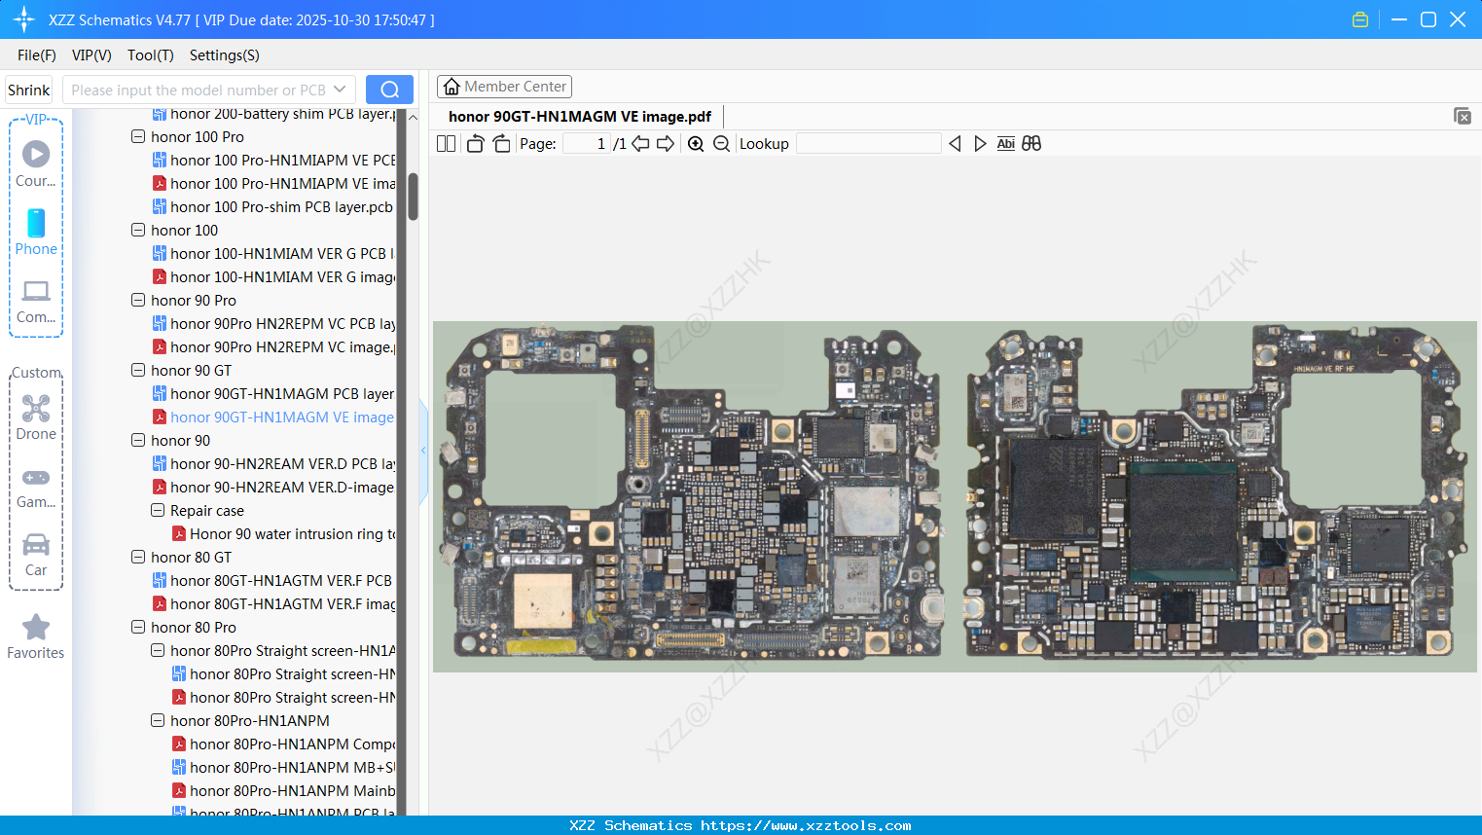Click the Page number input field
This screenshot has width=1482, height=835.
tap(587, 144)
